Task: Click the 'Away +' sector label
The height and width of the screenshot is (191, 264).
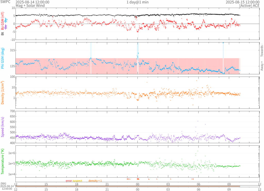Action: coord(262,66)
